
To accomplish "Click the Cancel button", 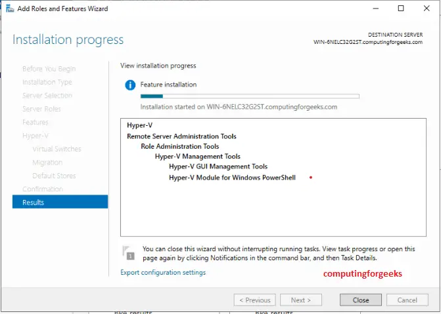I will [x=407, y=300].
